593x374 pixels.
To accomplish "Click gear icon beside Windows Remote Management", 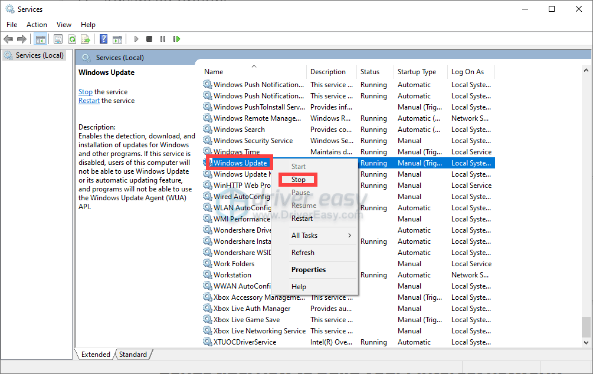I will click(x=207, y=118).
